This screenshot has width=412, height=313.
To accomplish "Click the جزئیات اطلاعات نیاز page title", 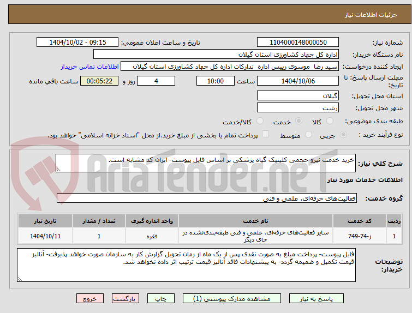I will [371, 15].
